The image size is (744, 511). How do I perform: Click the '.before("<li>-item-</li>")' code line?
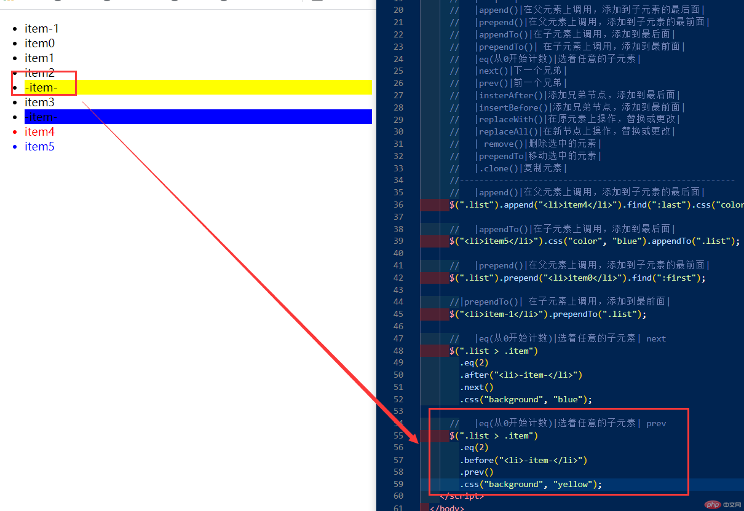tap(523, 460)
